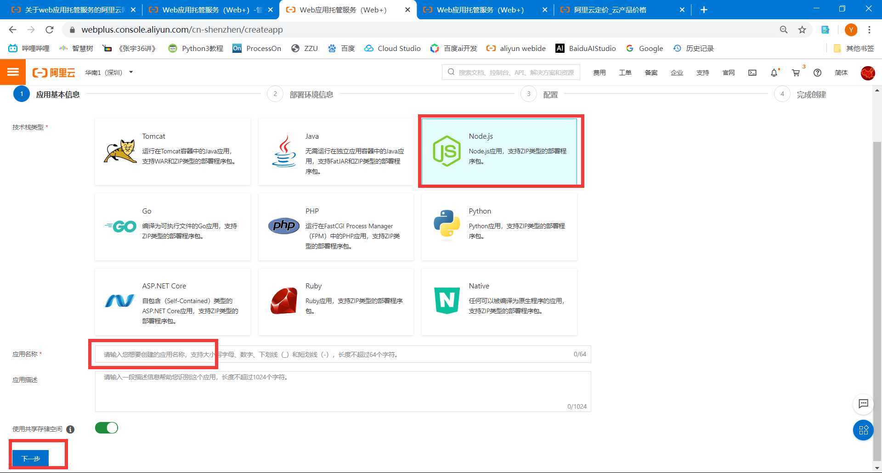The height and width of the screenshot is (473, 882).
Task: Open the 工单 menu
Action: pos(625,73)
